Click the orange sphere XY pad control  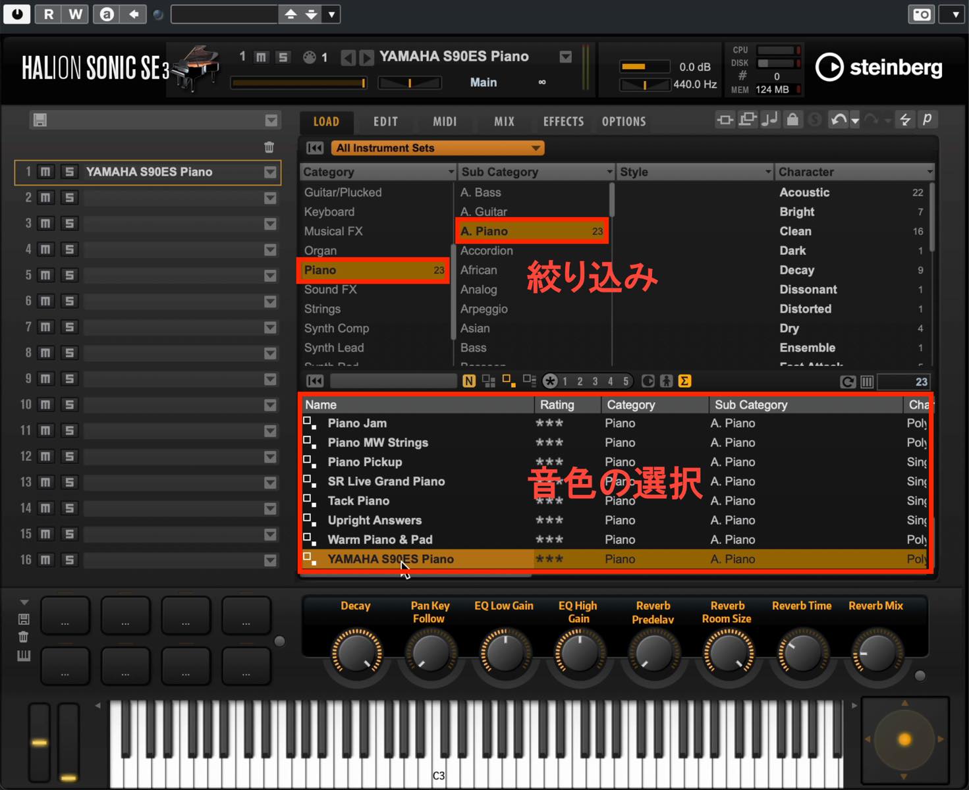(x=904, y=739)
